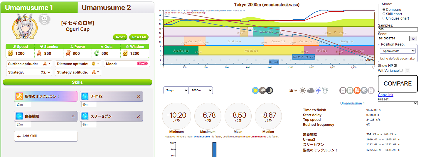
Task: Choose rainy umbrella weather icon
Action: [x=318, y=90]
